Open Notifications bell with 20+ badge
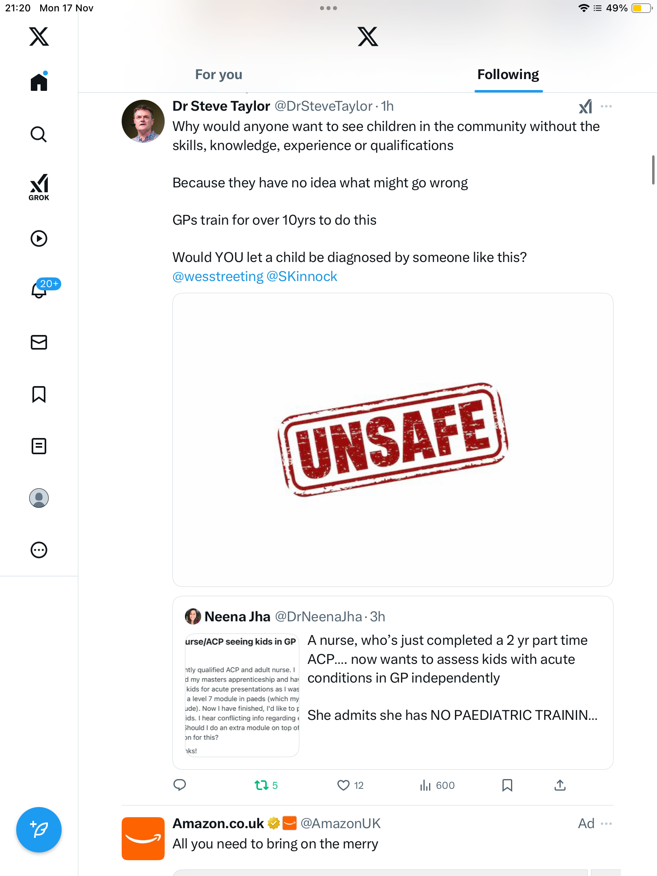The image size is (657, 876). tap(40, 290)
